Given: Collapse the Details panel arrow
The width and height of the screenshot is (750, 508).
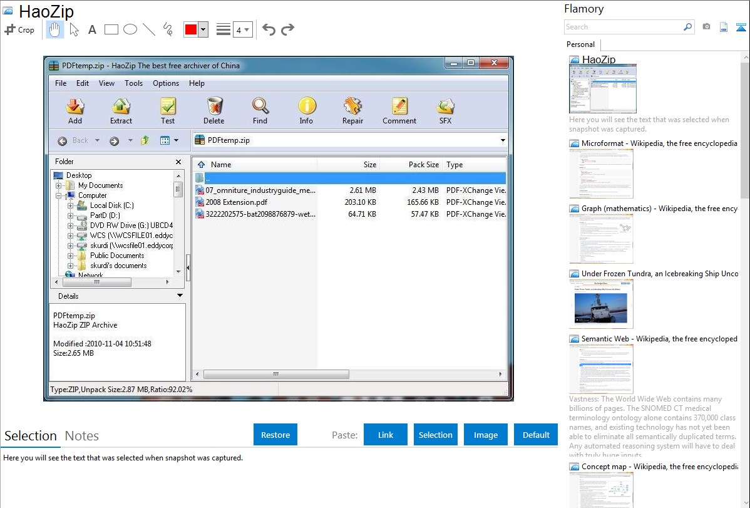Looking at the screenshot, I should click(x=180, y=296).
